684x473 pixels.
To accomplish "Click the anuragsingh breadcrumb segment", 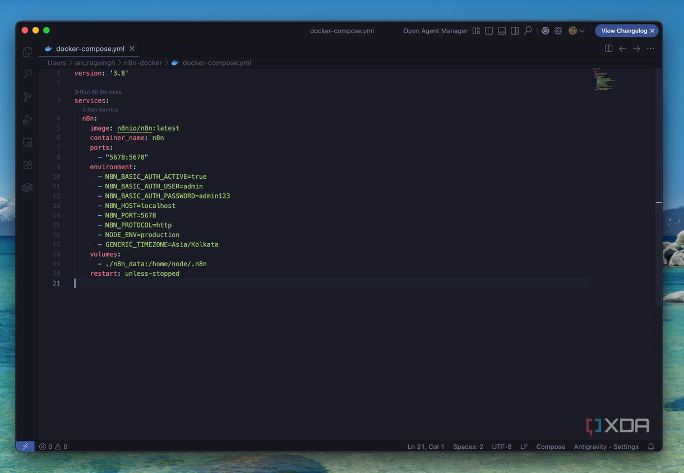I will click(95, 63).
